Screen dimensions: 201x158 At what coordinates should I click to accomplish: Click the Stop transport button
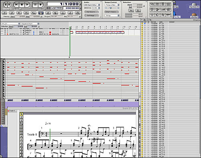(x=22, y=5)
